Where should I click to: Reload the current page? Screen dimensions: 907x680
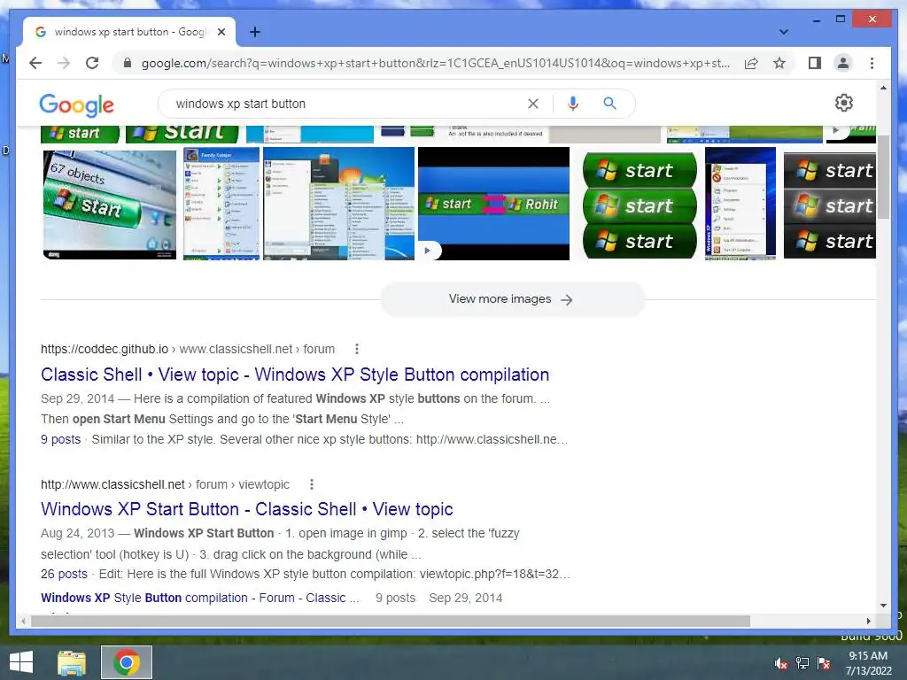(x=92, y=63)
